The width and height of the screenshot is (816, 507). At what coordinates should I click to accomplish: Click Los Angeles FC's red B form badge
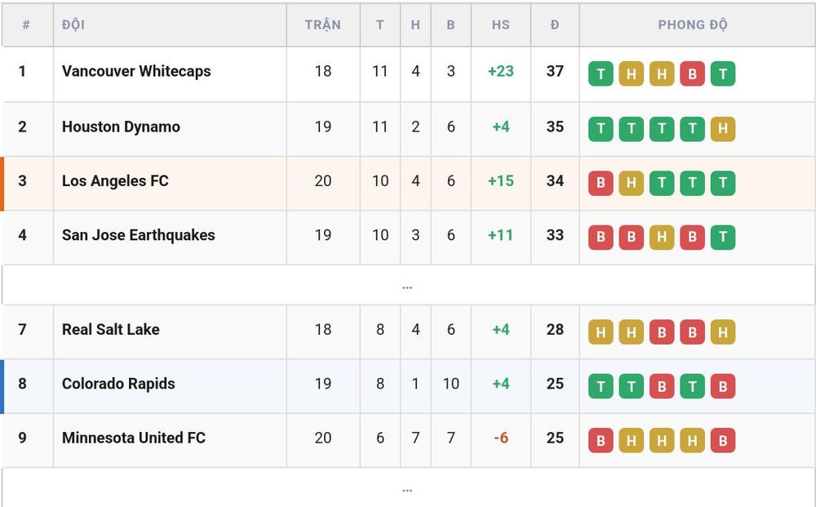tap(601, 183)
